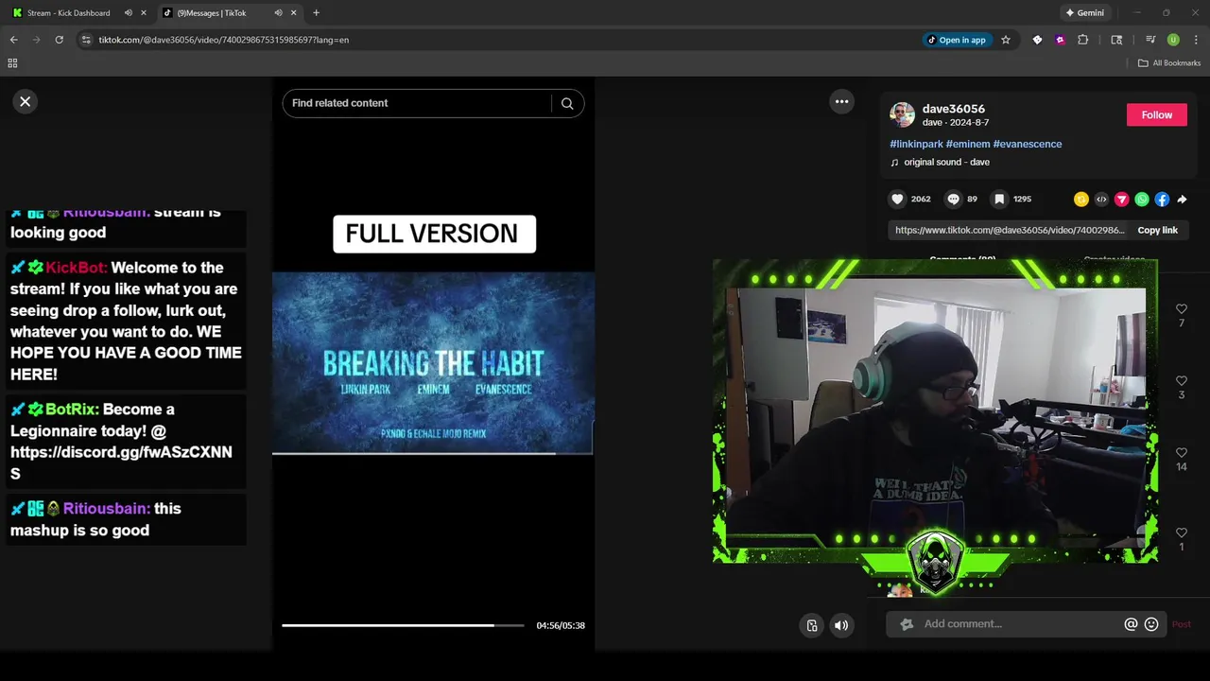Click the copyable TikTok video link text
This screenshot has width=1210, height=681.
point(1010,230)
